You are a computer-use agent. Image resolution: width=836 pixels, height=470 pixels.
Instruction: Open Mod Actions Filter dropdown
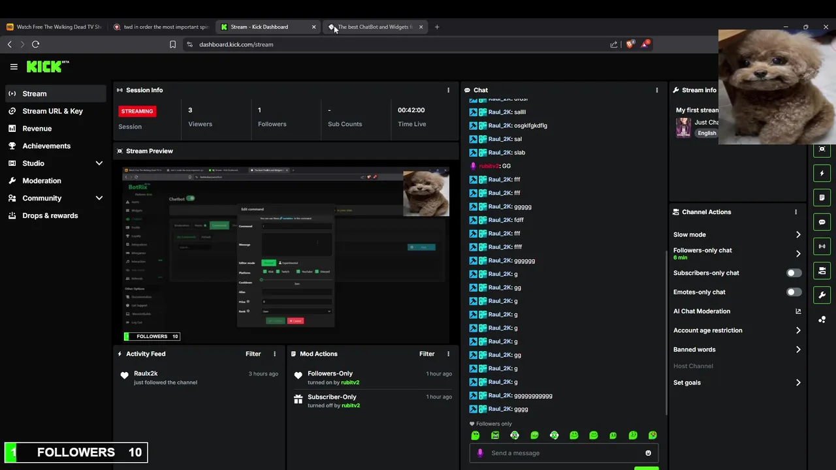(x=426, y=354)
